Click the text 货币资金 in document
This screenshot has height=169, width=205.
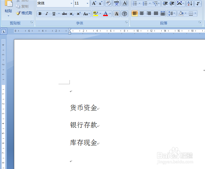pos(83,108)
